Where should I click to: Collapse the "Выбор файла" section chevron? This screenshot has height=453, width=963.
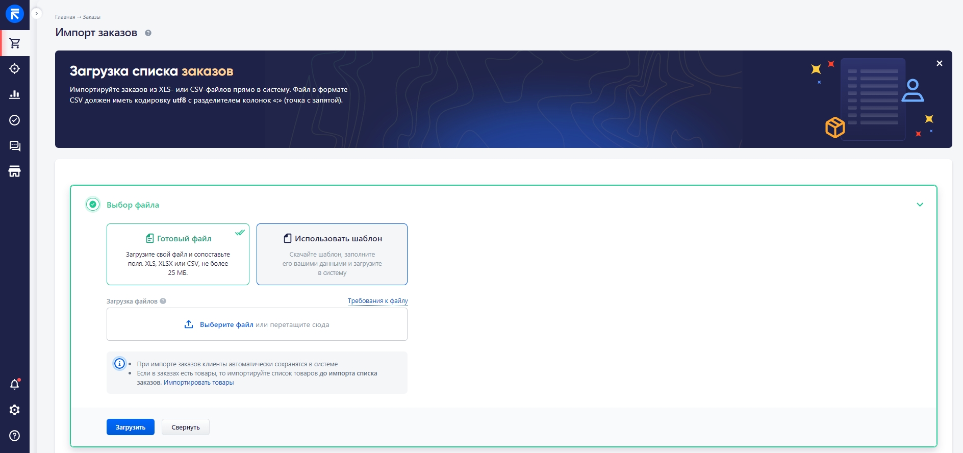tap(920, 205)
